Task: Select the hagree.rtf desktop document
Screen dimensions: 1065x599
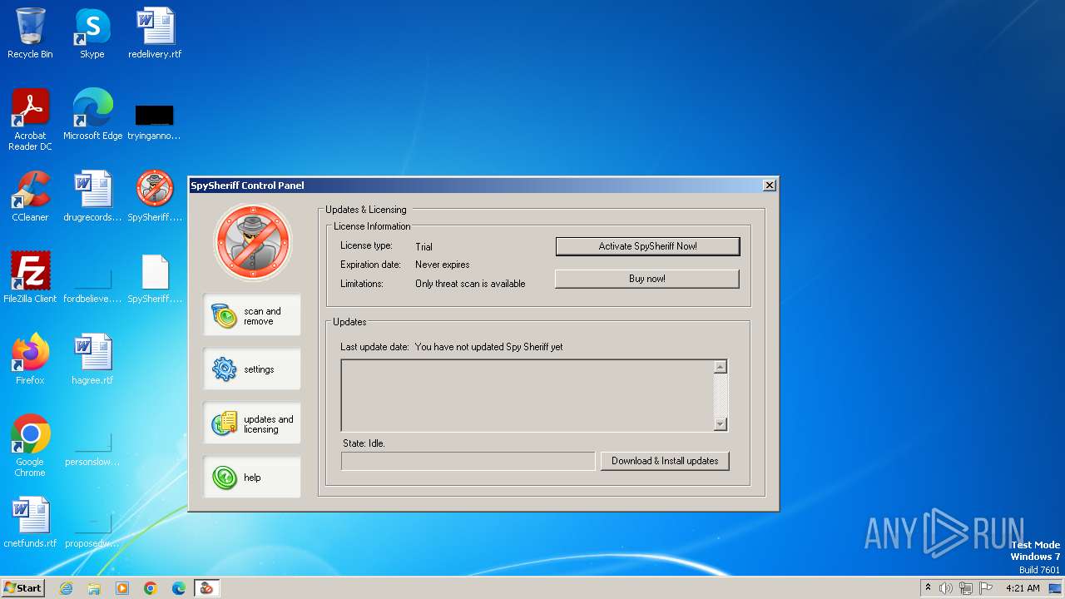Action: [92, 359]
